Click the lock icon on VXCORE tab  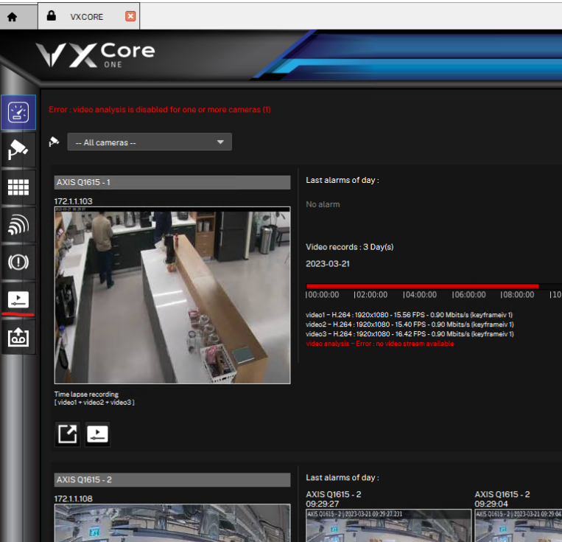[x=52, y=15]
